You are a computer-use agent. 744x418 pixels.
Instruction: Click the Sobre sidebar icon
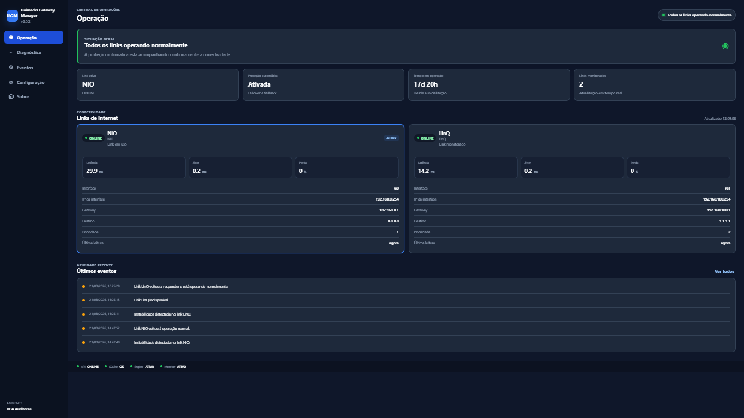pyautogui.click(x=11, y=96)
